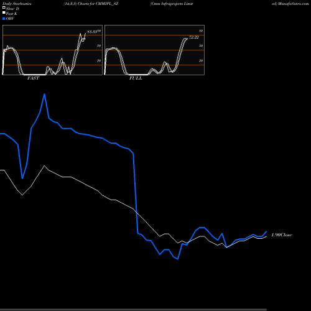Click the horizontal scrollbar at the bottom
This screenshot has height=311, width=311.
(x=133, y=309)
